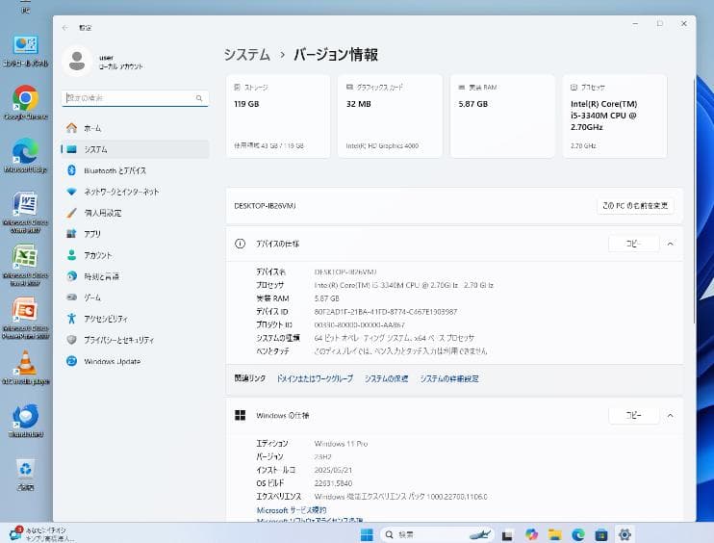Viewport: 714px width, 543px height.
Task: Go back with the arrow button
Action: coord(65,28)
